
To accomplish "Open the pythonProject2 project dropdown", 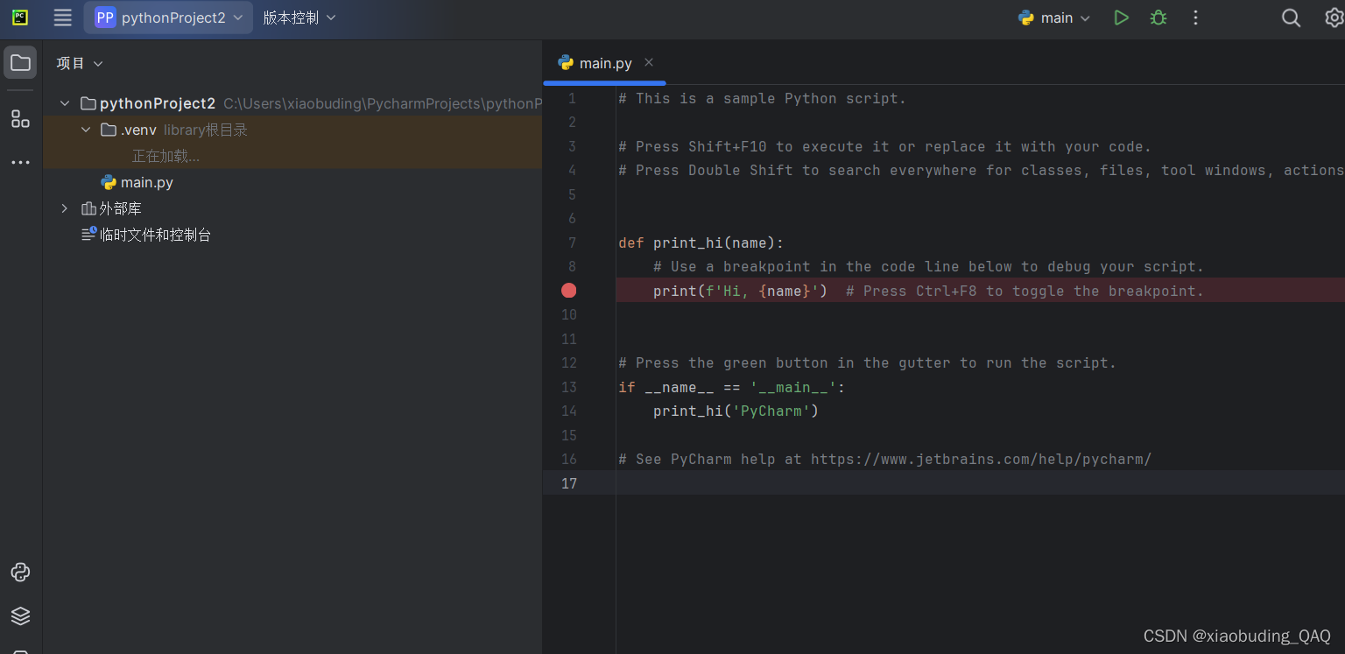I will [x=168, y=18].
